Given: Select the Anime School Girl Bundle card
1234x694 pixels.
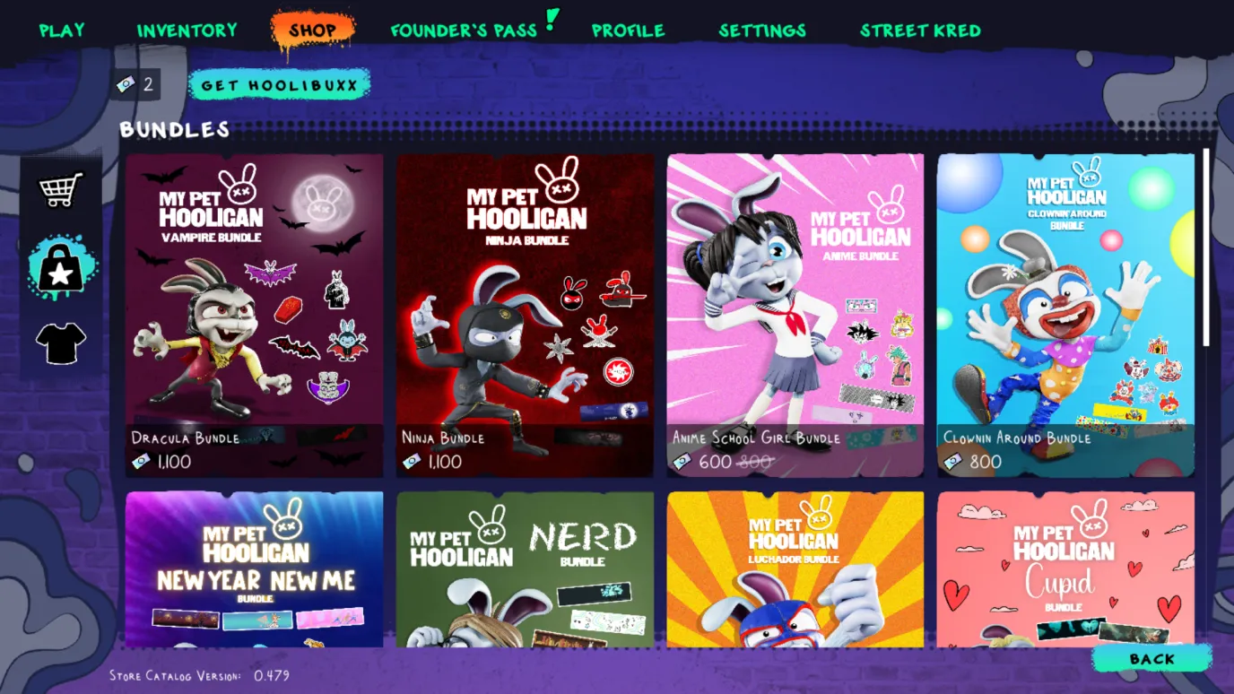Looking at the screenshot, I should (x=795, y=316).
